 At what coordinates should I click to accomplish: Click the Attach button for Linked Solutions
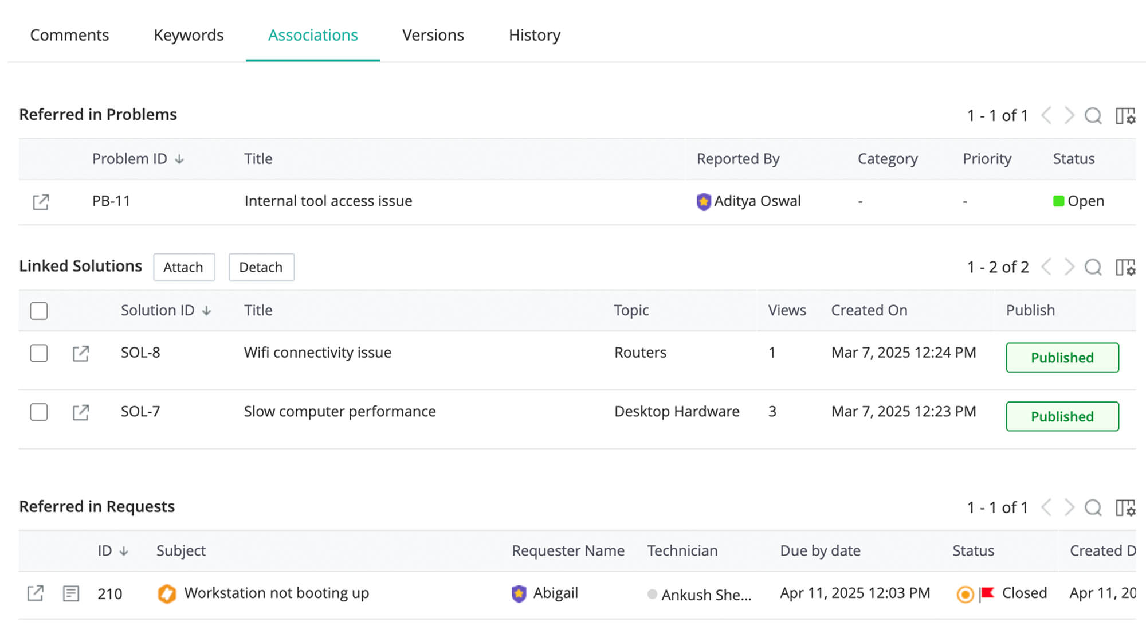(x=183, y=267)
